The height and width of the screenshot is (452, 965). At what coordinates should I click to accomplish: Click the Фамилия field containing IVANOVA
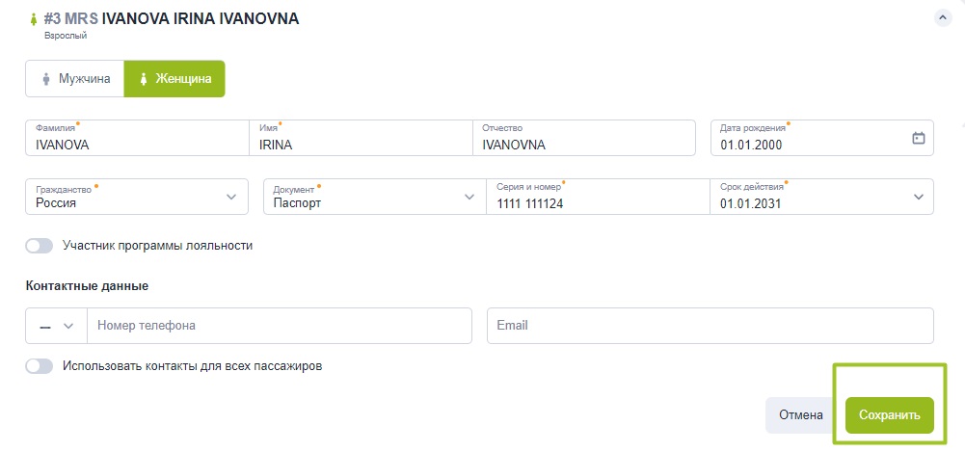[x=138, y=138]
